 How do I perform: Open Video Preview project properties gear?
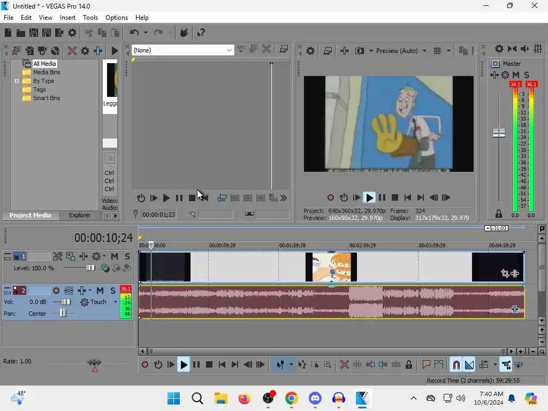pyautogui.click(x=310, y=51)
